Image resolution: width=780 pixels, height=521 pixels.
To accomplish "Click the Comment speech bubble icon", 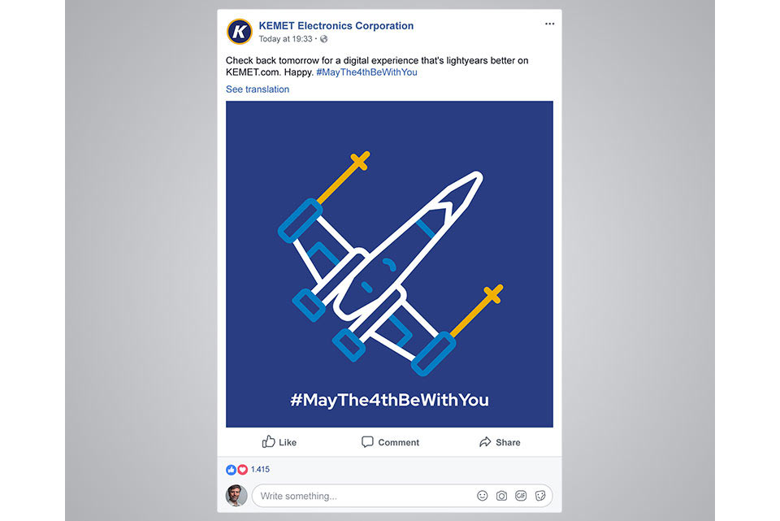I will (367, 442).
